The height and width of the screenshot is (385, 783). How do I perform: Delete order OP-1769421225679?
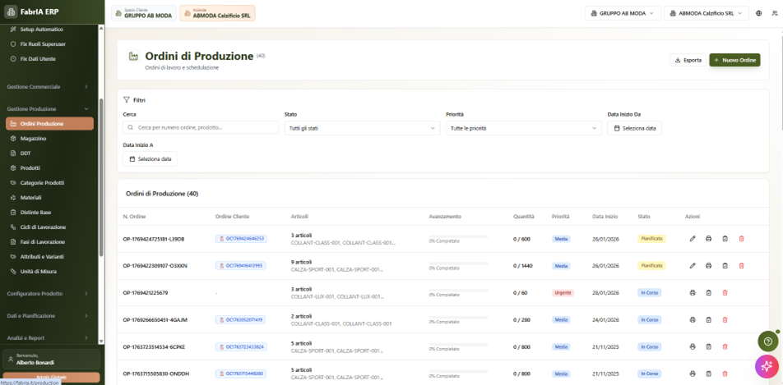725,293
